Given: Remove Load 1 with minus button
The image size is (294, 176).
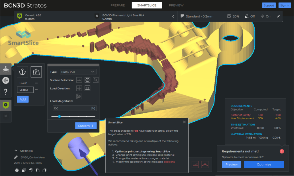Looking at the screenshot, I should click(x=36, y=83).
